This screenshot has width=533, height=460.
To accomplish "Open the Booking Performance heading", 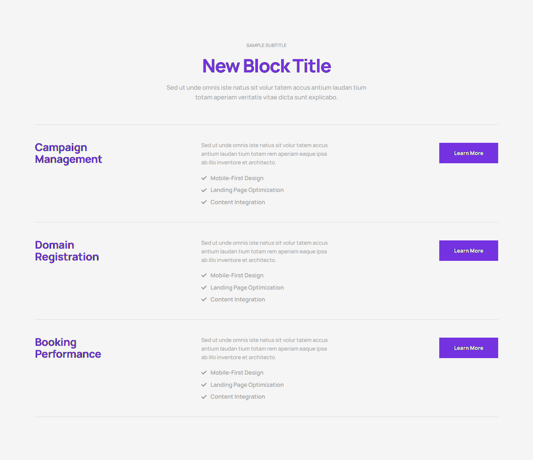I will 68,348.
